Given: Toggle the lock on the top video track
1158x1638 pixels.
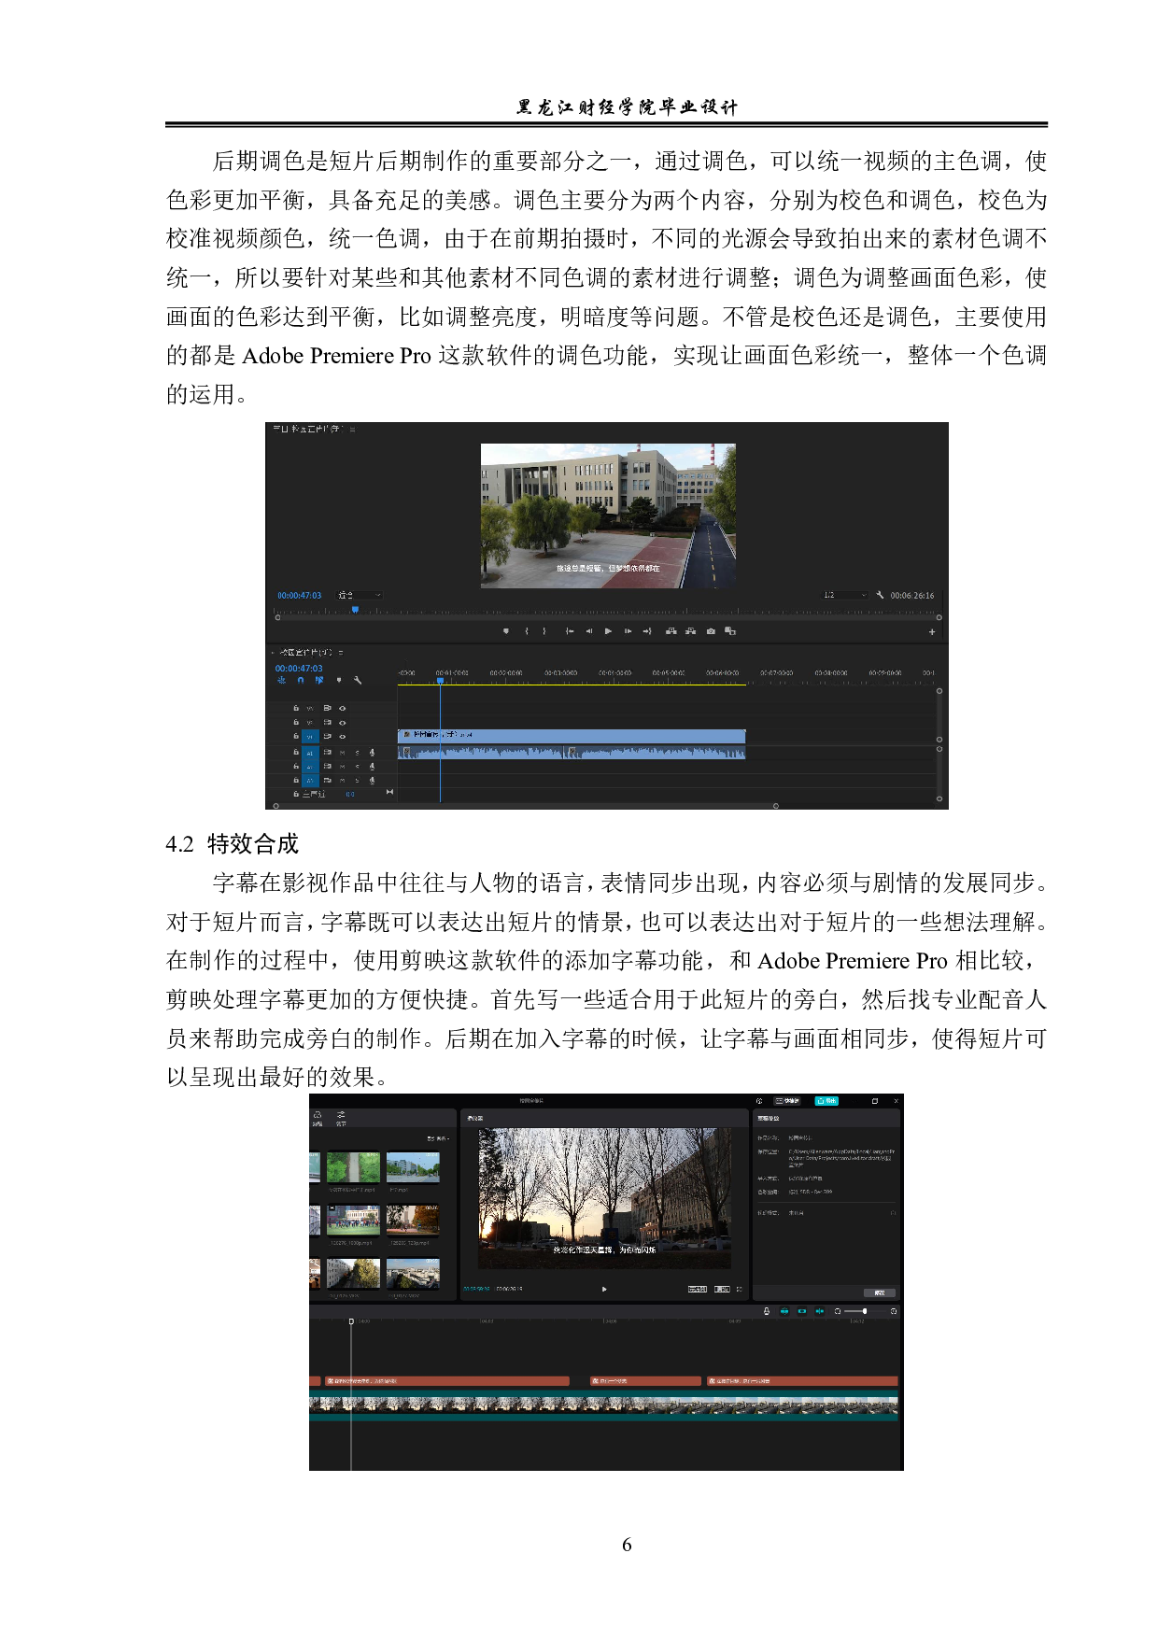Looking at the screenshot, I should click(x=296, y=709).
